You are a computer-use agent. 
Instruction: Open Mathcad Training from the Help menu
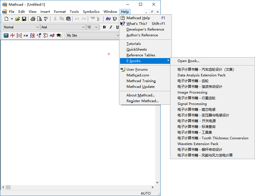pos(145,81)
